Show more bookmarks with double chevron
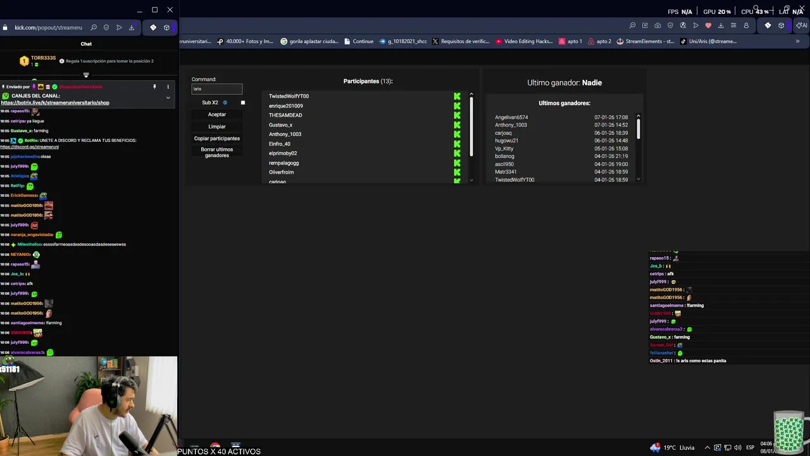Viewport: 810px width, 456px height. point(797,41)
